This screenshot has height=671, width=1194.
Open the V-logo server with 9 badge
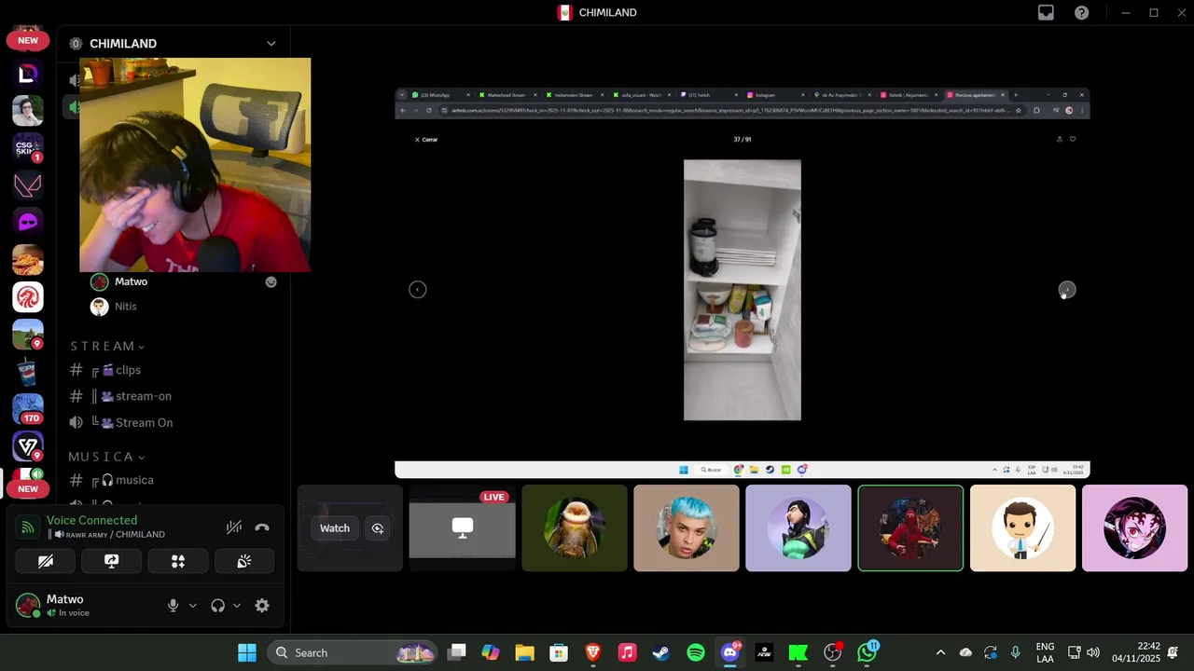coord(28,446)
